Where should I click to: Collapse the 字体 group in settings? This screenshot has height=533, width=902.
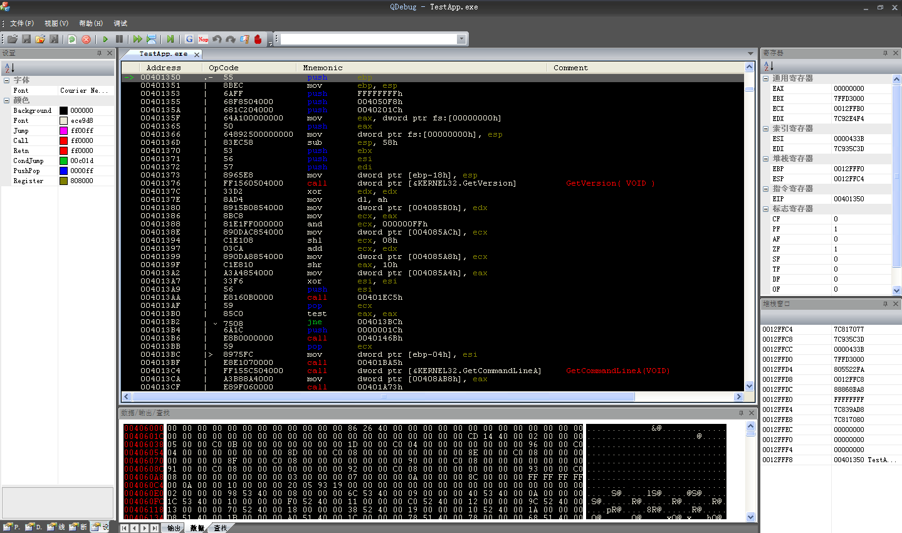(x=7, y=80)
